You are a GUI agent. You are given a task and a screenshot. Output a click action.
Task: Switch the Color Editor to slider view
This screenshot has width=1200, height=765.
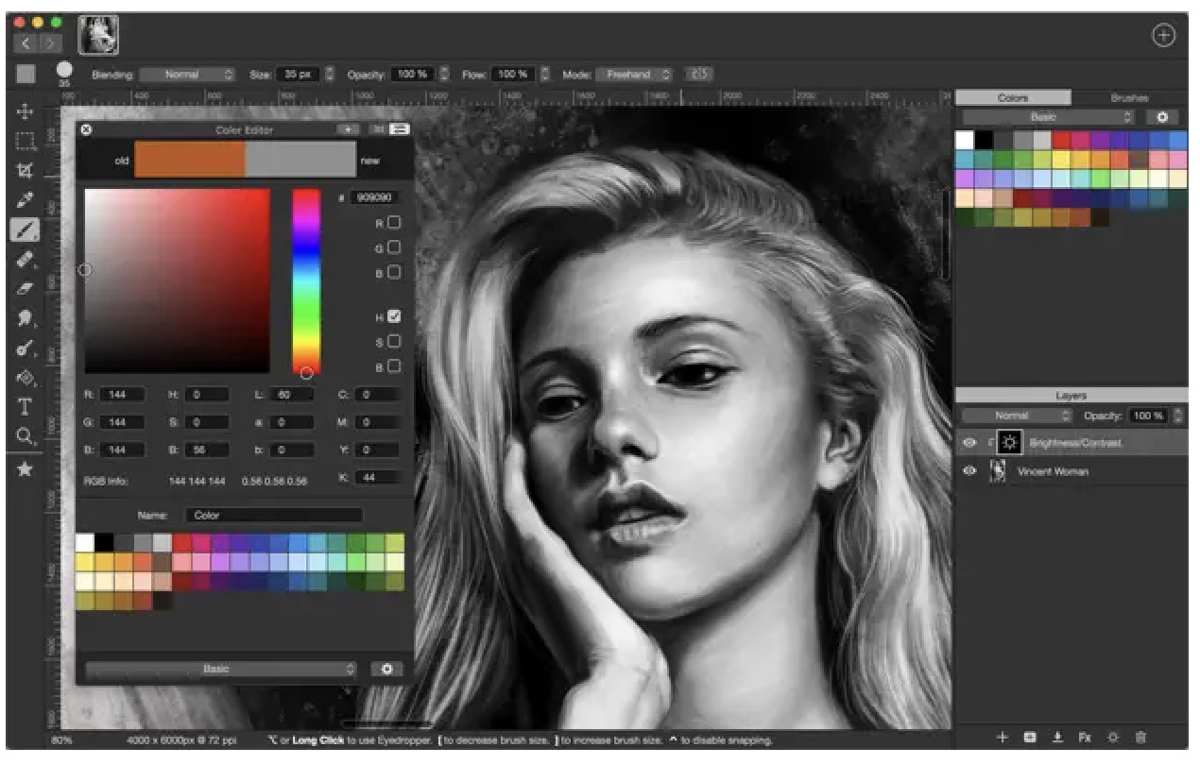coord(400,129)
